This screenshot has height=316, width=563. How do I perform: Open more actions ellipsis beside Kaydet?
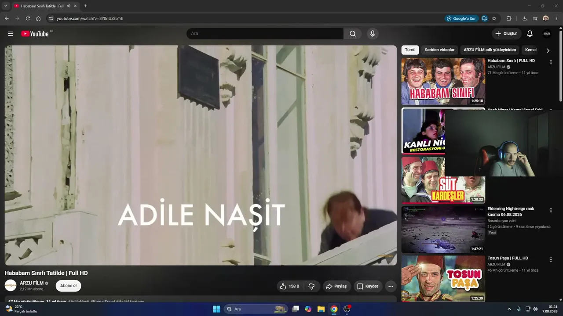[391, 286]
